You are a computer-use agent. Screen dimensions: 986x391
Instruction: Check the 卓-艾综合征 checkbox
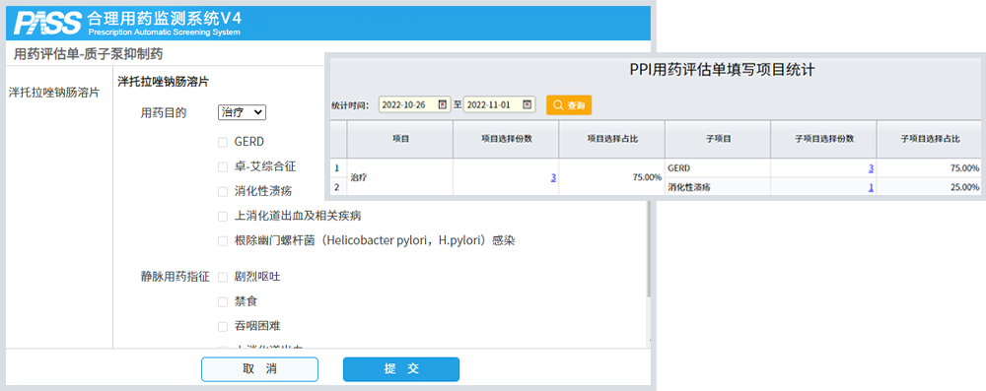[x=223, y=167]
